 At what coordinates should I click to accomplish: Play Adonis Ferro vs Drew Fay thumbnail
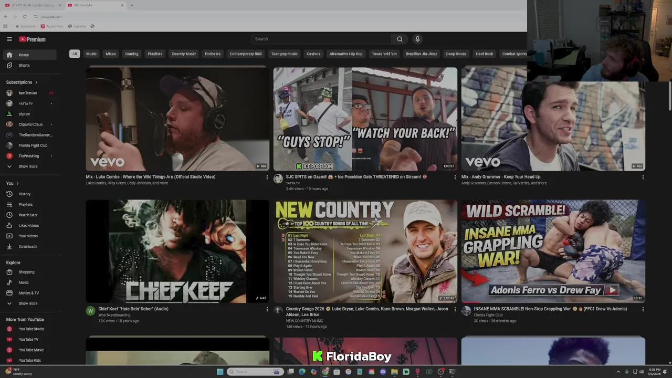(x=553, y=251)
